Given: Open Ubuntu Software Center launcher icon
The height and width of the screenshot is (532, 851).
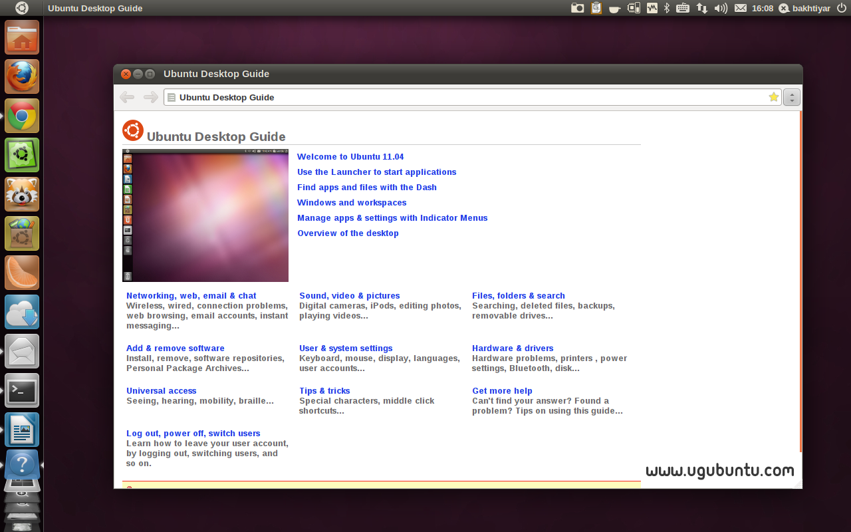Looking at the screenshot, I should 22,233.
